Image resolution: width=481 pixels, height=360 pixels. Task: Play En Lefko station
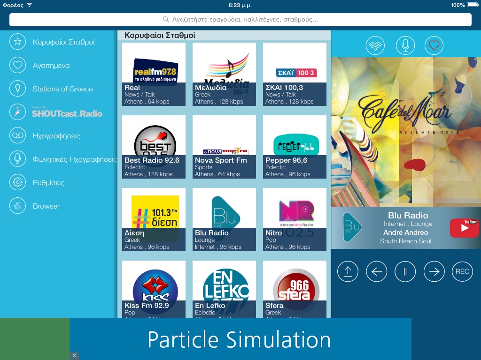(x=224, y=289)
